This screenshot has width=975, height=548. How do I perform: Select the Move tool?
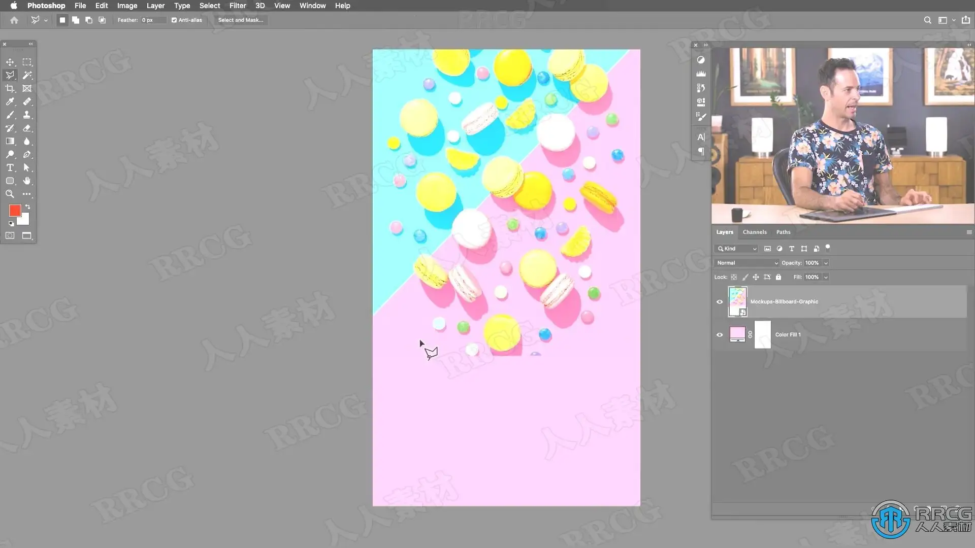tap(10, 62)
